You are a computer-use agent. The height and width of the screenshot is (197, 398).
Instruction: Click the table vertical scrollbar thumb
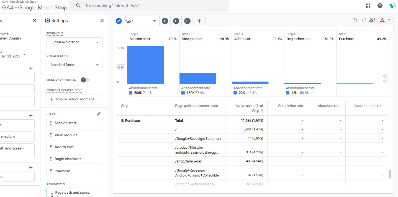[x=390, y=175]
